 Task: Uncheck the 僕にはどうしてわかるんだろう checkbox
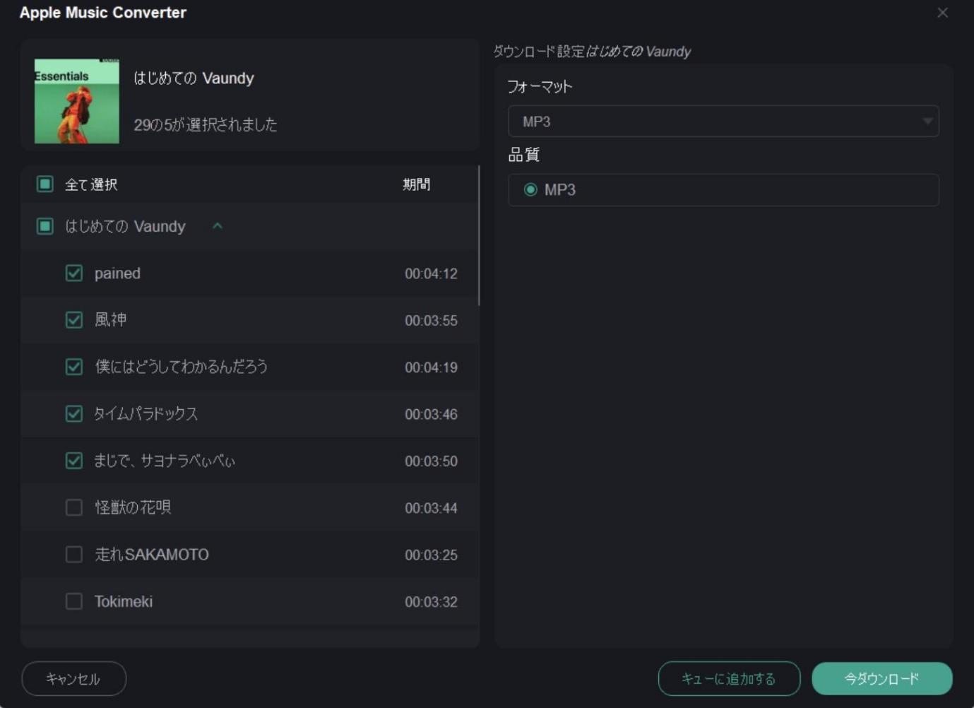click(x=74, y=367)
